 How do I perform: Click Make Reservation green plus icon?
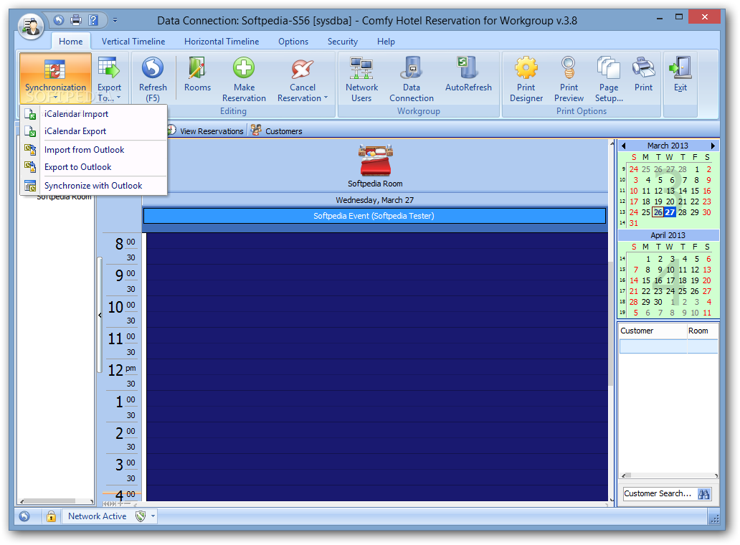click(244, 67)
